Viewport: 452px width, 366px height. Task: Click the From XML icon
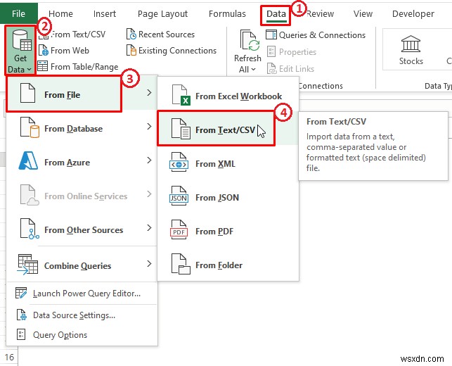point(179,162)
